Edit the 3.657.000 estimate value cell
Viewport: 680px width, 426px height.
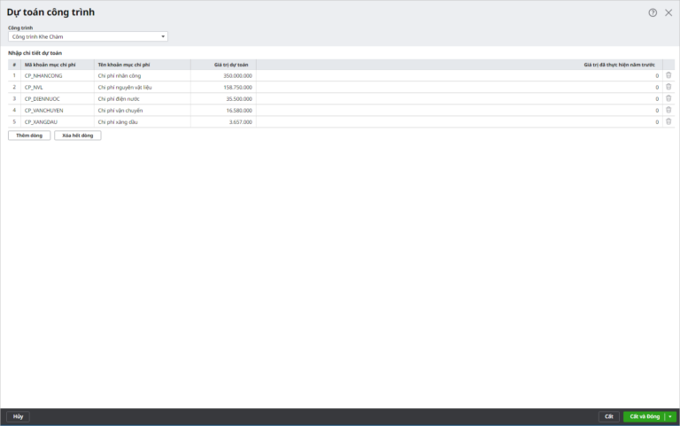click(x=223, y=122)
